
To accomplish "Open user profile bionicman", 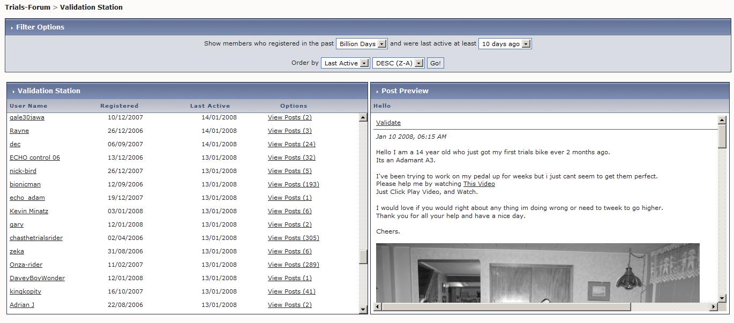I will [25, 184].
